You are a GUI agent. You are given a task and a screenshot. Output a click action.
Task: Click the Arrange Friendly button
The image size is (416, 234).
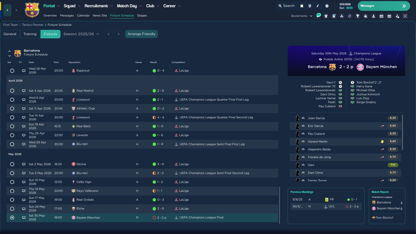point(141,34)
